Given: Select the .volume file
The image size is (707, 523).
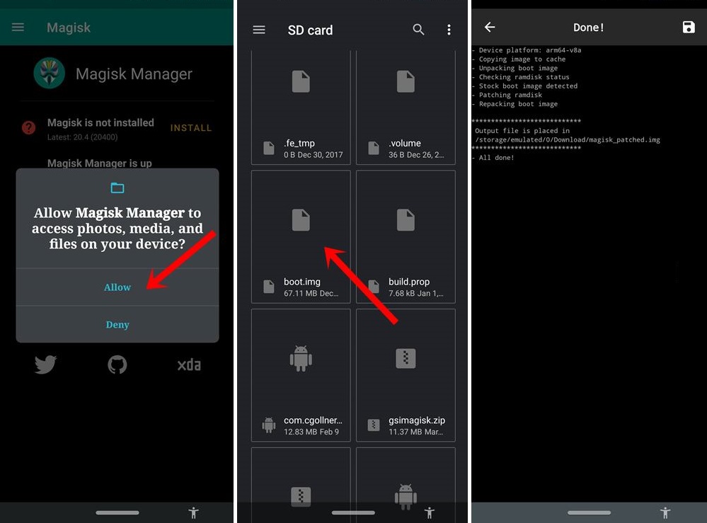Looking at the screenshot, I should tap(406, 108).
